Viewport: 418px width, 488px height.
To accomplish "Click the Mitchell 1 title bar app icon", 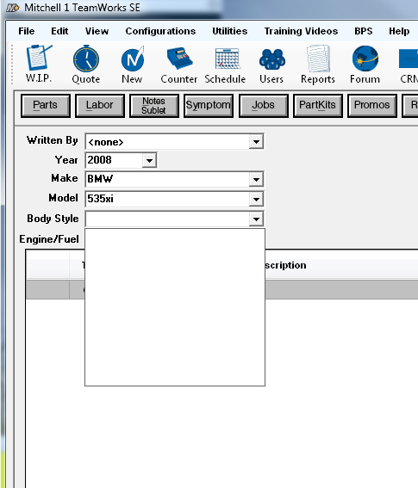I will (x=12, y=8).
